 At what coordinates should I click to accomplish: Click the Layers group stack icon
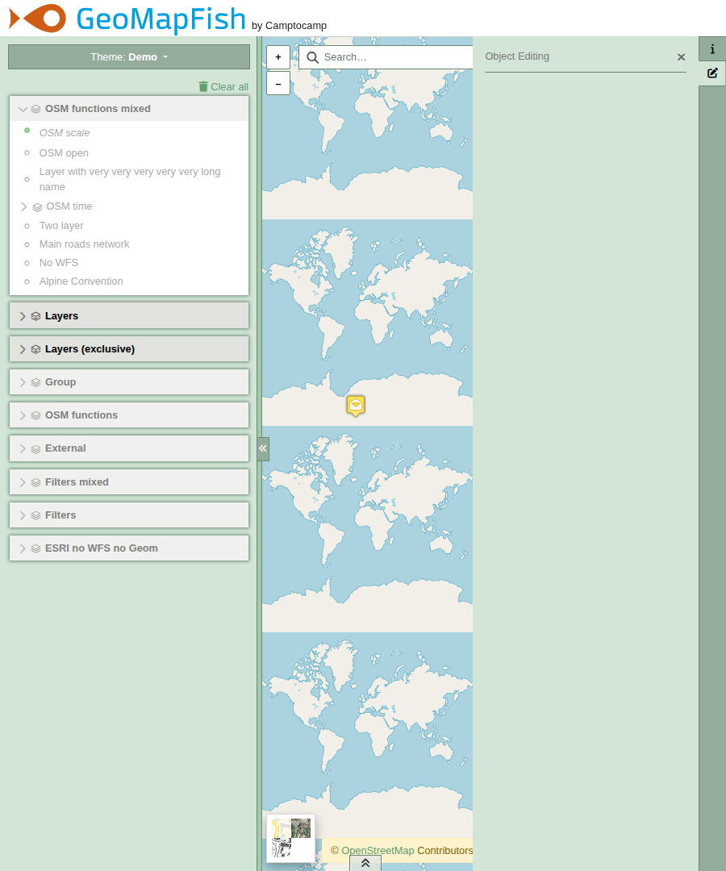(35, 316)
